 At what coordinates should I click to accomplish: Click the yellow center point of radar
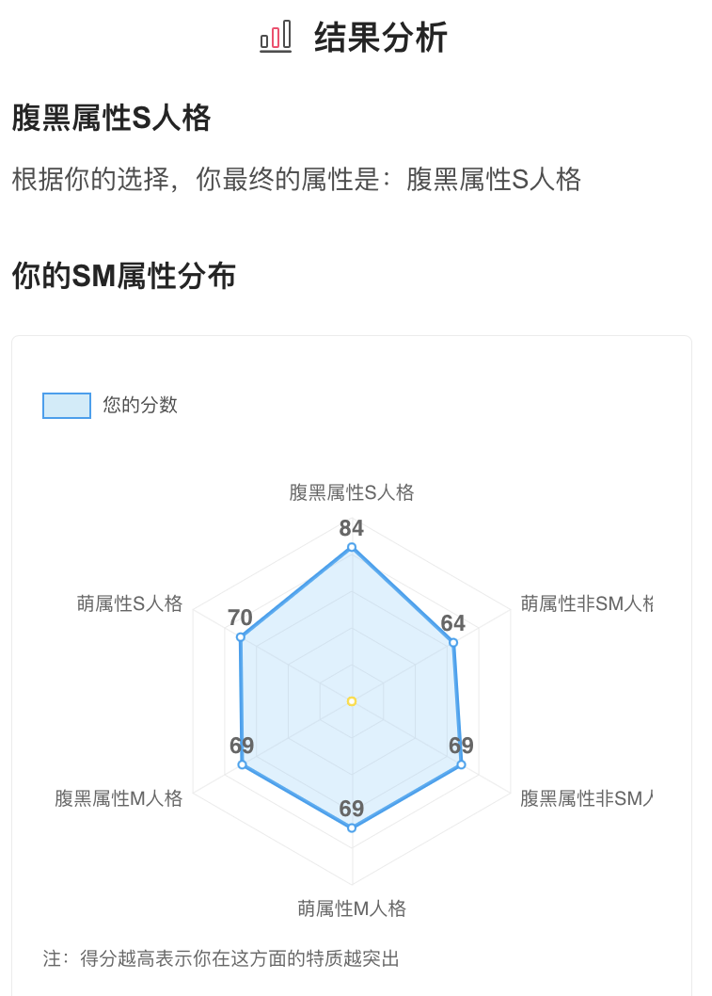(x=352, y=701)
